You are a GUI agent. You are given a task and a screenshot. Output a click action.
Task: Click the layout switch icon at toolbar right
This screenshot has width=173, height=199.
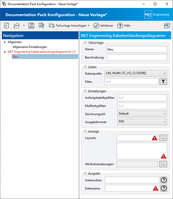point(167,25)
